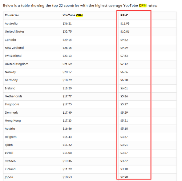Click Sweden's CPM value $13.36
Screen dimensions: 182x181
(67, 161)
